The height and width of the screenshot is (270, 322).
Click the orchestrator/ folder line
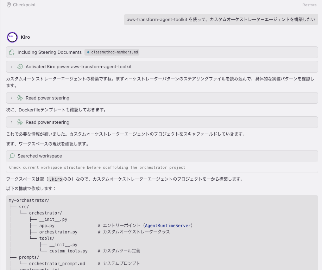tap(45, 213)
